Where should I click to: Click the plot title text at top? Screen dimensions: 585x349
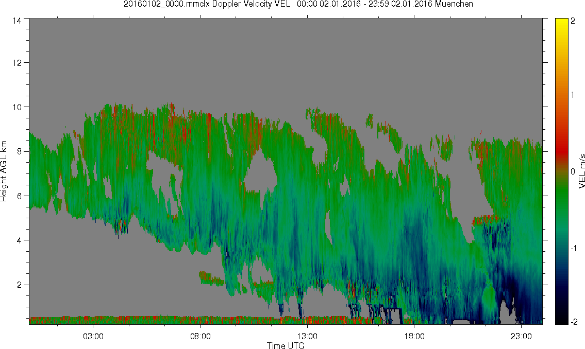pyautogui.click(x=298, y=4)
